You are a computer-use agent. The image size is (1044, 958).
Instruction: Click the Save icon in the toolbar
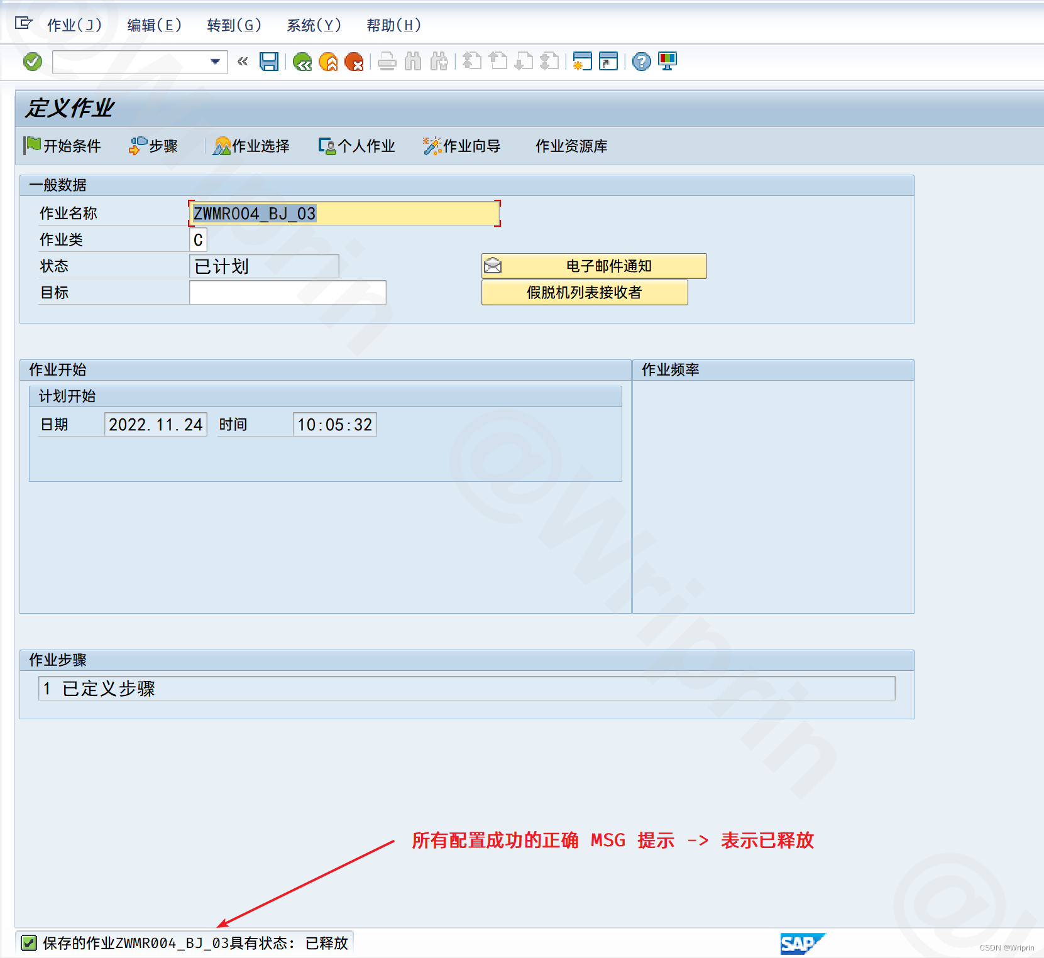coord(268,62)
